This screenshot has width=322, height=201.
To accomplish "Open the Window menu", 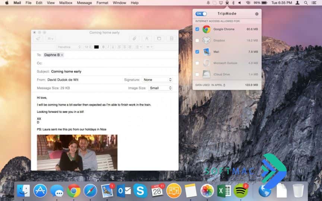I will tap(119, 3).
